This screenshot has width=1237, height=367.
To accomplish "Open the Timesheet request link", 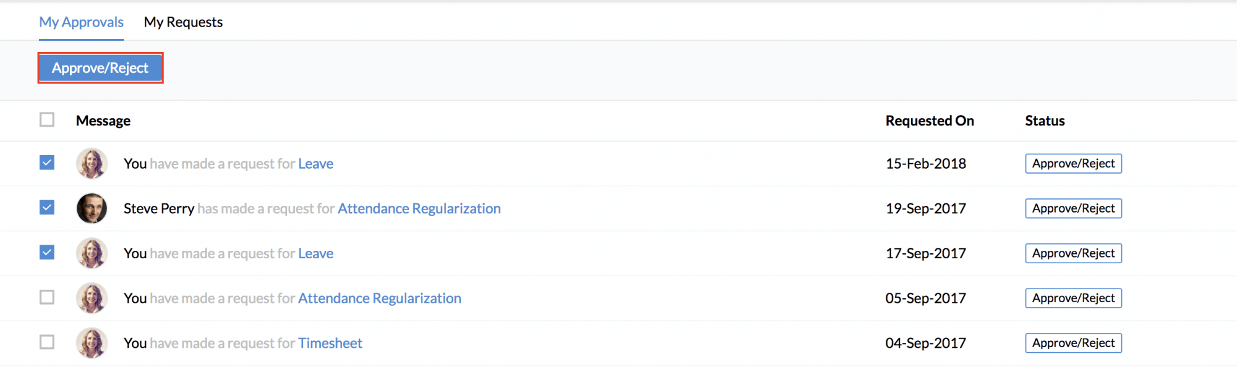I will [330, 344].
